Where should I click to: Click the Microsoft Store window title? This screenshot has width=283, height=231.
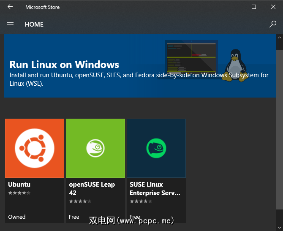tap(42, 7)
